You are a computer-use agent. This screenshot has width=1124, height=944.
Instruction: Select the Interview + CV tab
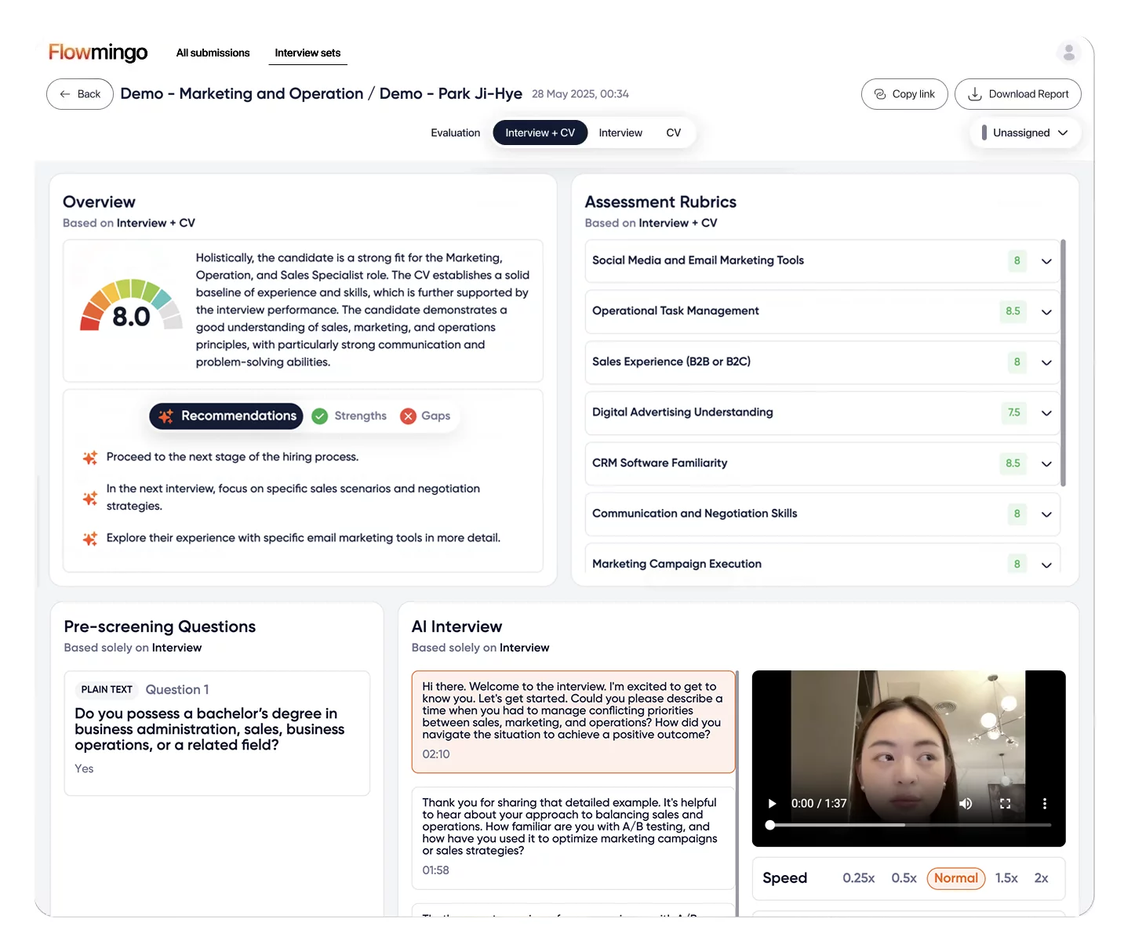540,133
